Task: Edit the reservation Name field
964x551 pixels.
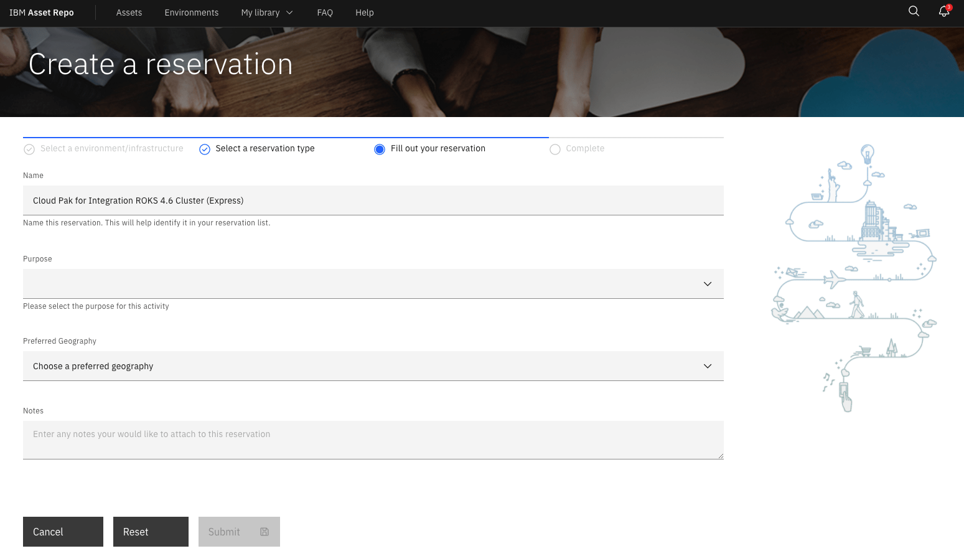Action: tap(373, 200)
